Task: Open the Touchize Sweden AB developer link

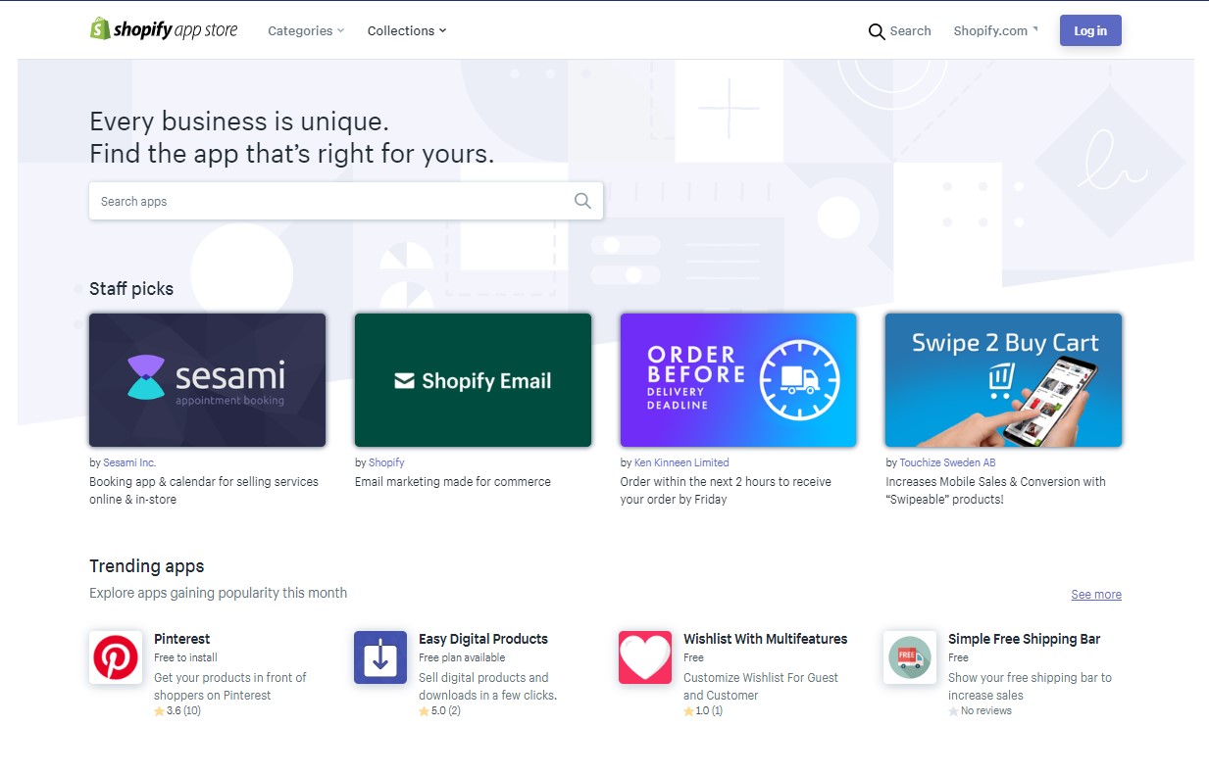Action: point(947,462)
